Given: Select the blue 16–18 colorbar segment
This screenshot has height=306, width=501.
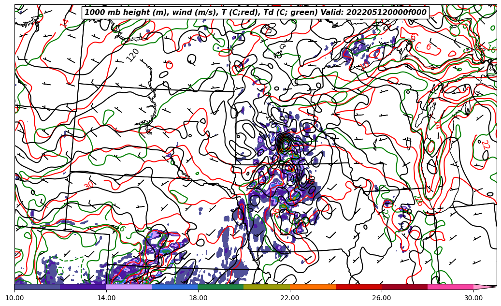Looking at the screenshot, I should point(175,287).
